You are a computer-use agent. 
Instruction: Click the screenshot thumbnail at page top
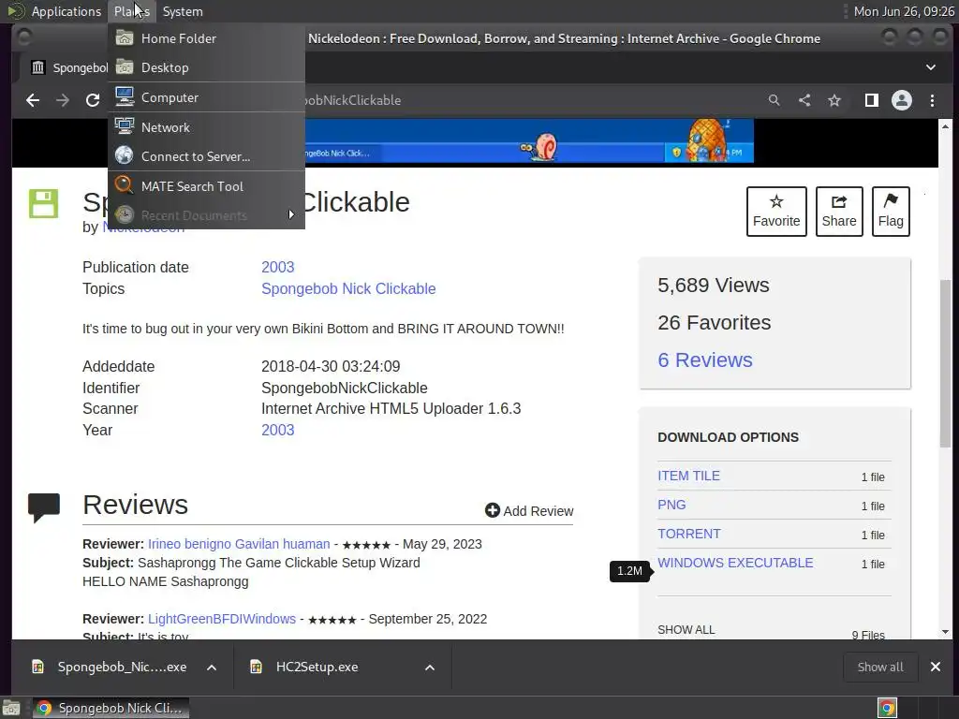click(x=530, y=142)
